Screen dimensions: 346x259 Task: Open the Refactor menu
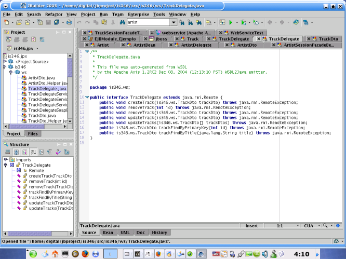[x=55, y=15]
